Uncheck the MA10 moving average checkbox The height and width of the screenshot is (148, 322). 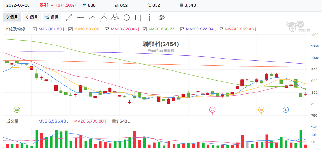coord(70,29)
